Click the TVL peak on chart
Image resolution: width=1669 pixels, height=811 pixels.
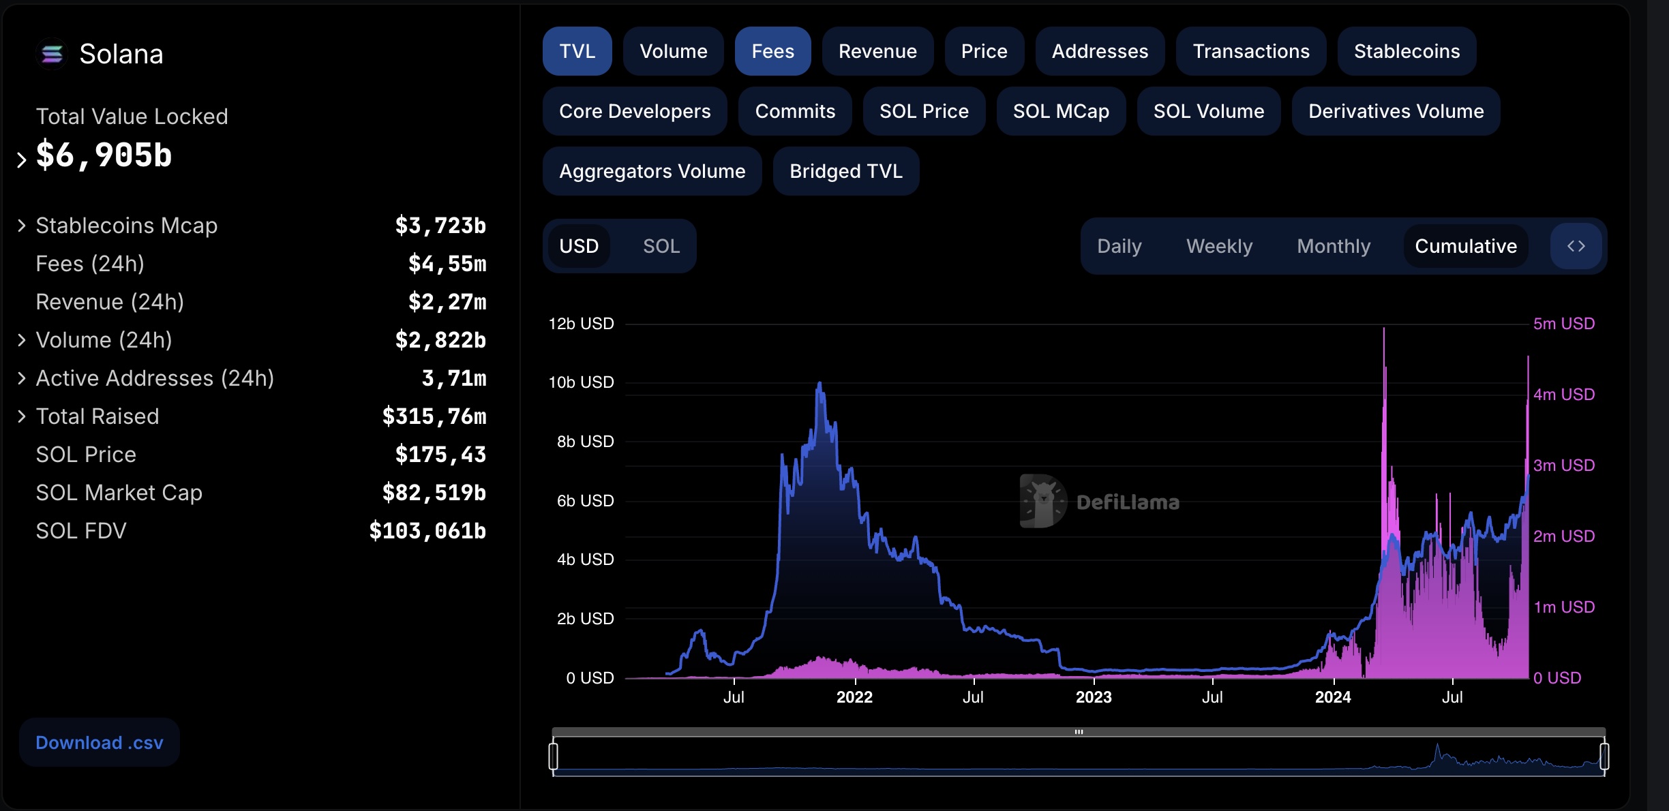[820, 384]
